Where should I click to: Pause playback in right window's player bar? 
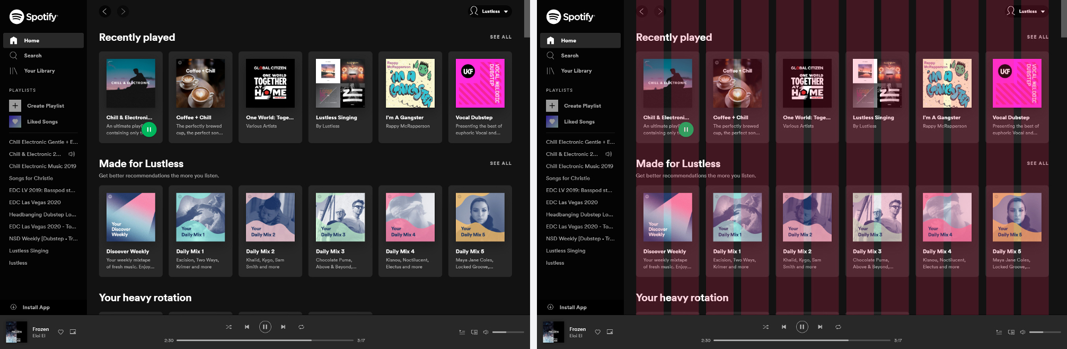coord(802,327)
